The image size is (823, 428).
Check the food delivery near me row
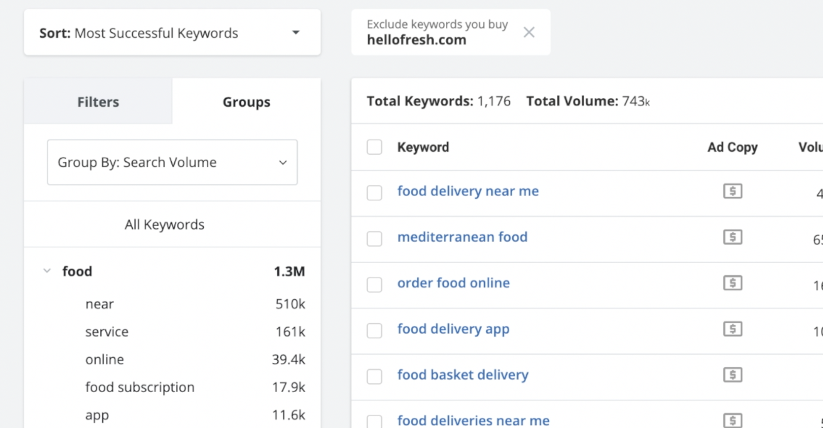point(374,193)
